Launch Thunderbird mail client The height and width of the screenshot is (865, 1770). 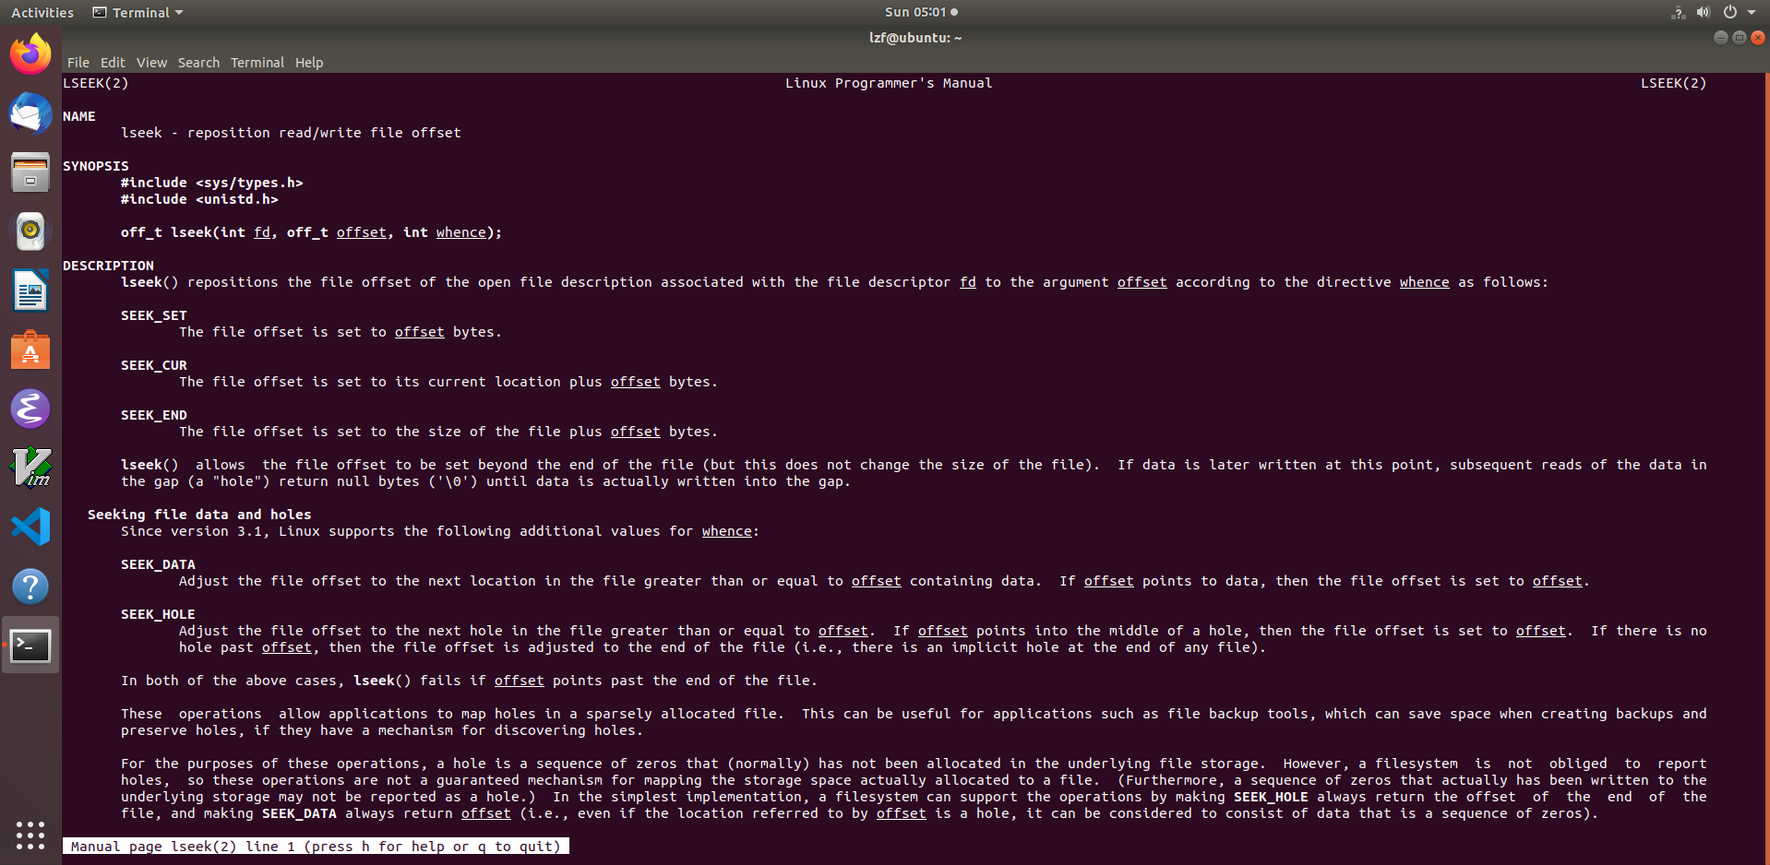30,113
